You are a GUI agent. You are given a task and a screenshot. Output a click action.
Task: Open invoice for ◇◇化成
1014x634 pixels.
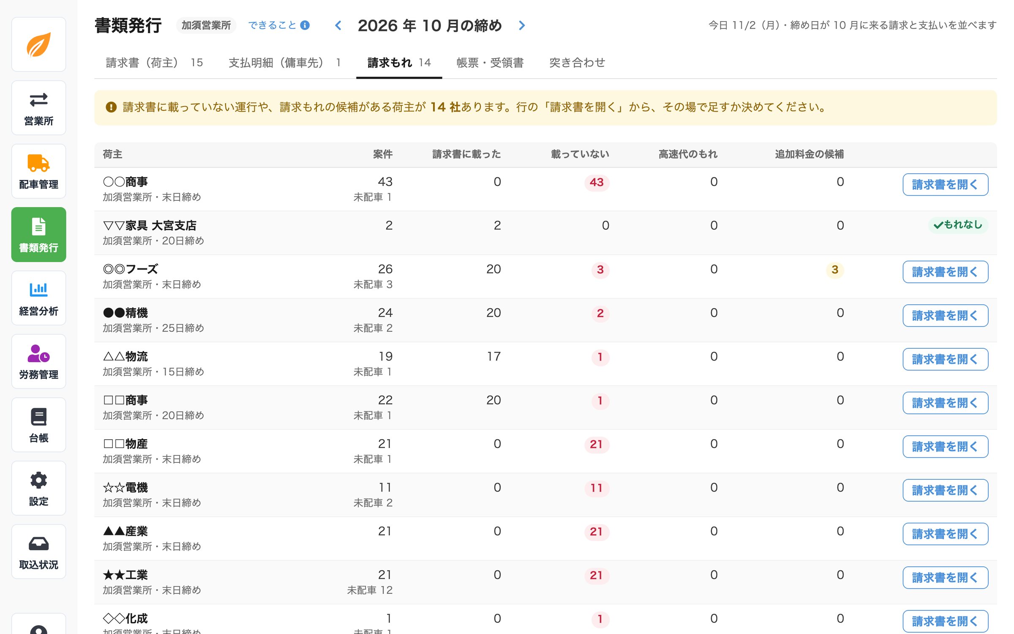pyautogui.click(x=945, y=621)
